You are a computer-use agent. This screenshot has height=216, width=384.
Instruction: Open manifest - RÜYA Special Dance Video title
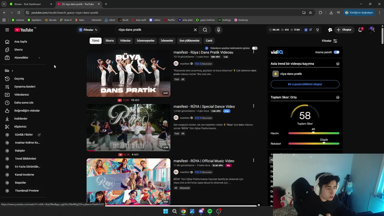[x=204, y=106]
